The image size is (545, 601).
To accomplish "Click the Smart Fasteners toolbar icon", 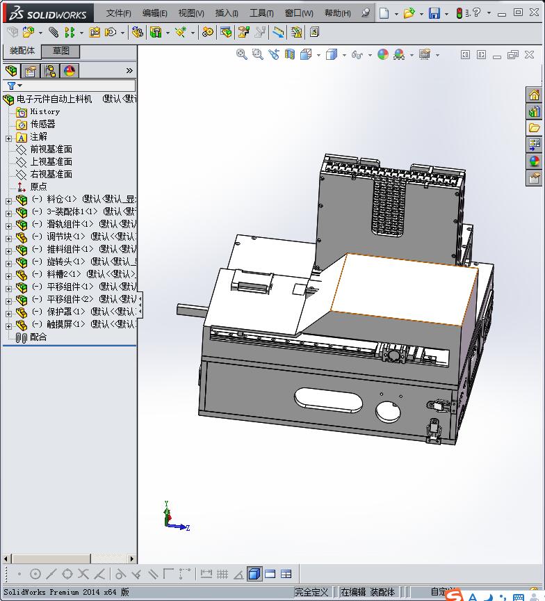I will coord(95,32).
